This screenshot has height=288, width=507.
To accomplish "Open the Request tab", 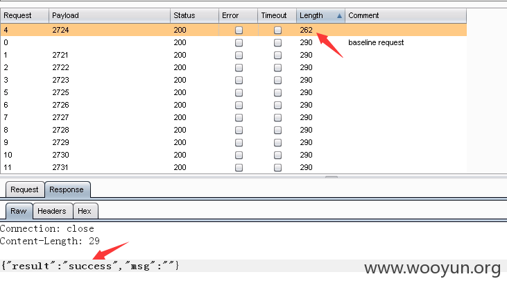I will click(x=24, y=189).
